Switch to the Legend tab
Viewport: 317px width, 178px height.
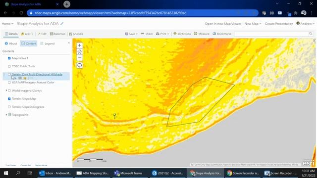coord(48,44)
